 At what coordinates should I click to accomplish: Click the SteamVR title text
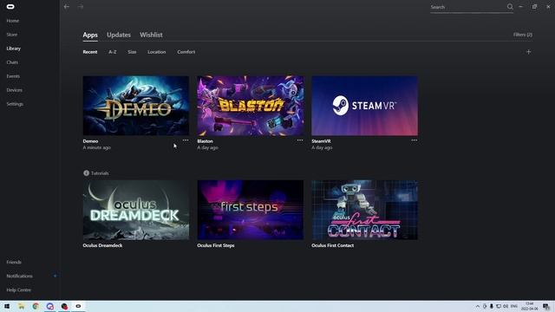321,141
